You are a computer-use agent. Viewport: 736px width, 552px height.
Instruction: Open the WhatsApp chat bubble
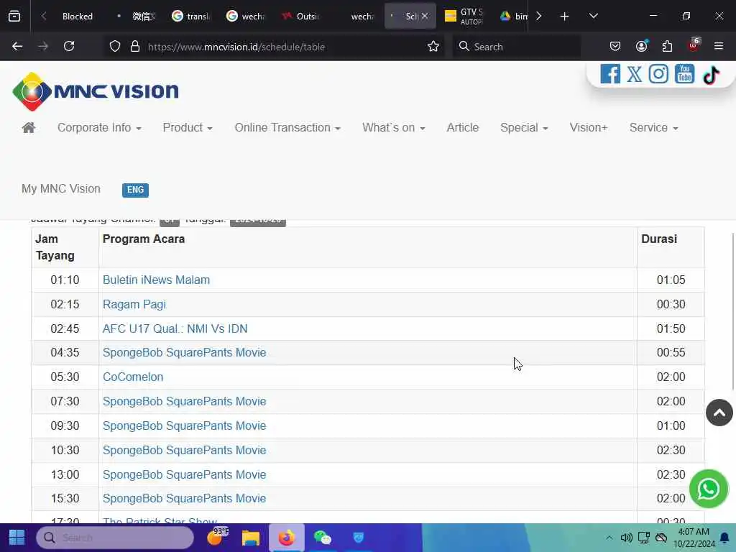(x=708, y=489)
